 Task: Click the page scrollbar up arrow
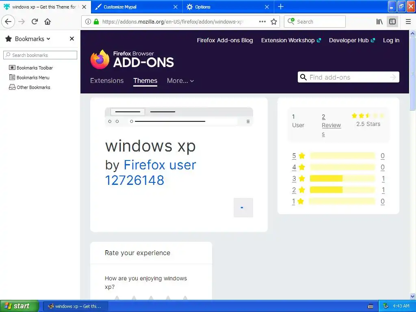pyautogui.click(x=413, y=33)
